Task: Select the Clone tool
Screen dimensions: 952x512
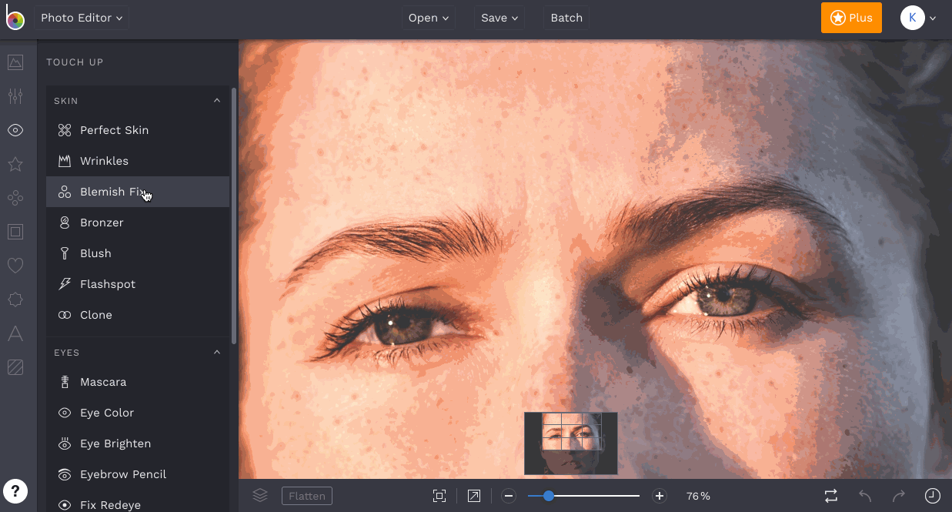Action: [138, 315]
